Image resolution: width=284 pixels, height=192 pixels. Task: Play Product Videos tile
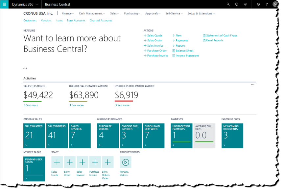coord(126,162)
